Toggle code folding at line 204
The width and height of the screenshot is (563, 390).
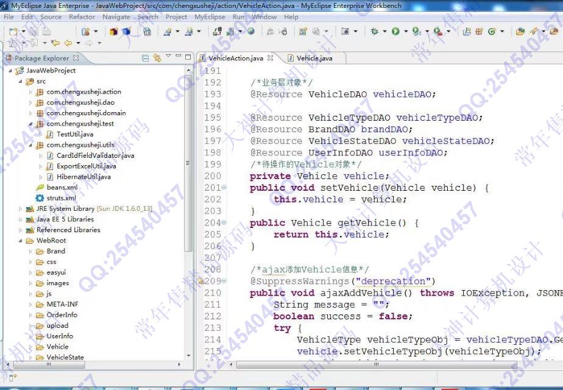click(224, 222)
